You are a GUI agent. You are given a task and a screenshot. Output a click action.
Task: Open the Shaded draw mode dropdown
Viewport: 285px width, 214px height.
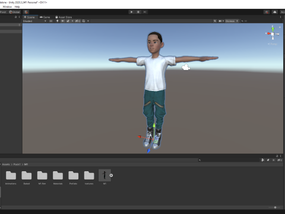(34, 21)
